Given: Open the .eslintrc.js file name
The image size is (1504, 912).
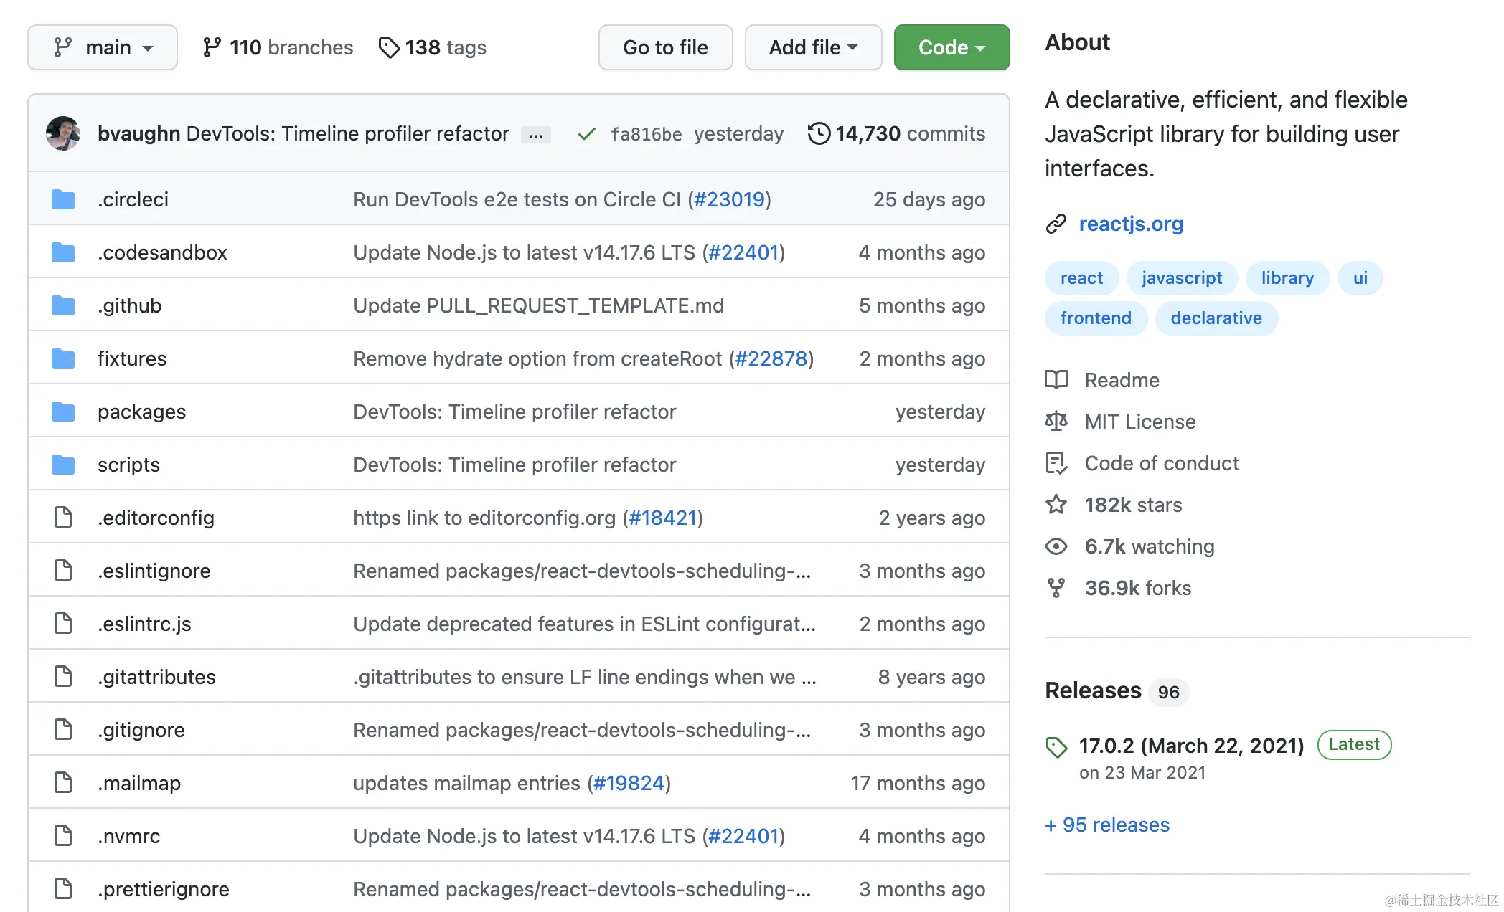Looking at the screenshot, I should (x=144, y=624).
